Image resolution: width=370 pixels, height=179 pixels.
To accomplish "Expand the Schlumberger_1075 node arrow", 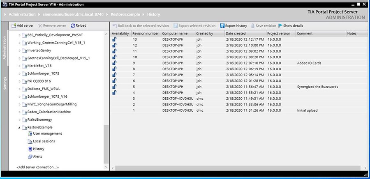I will point(19,73).
